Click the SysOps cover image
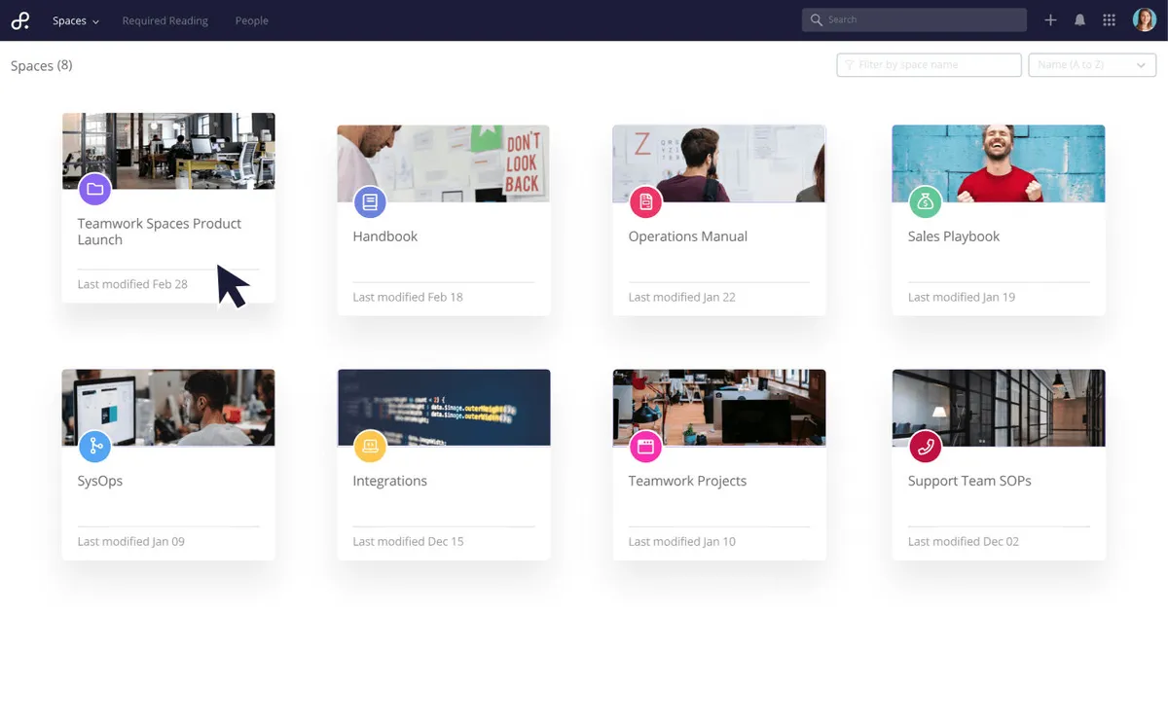 tap(168, 408)
